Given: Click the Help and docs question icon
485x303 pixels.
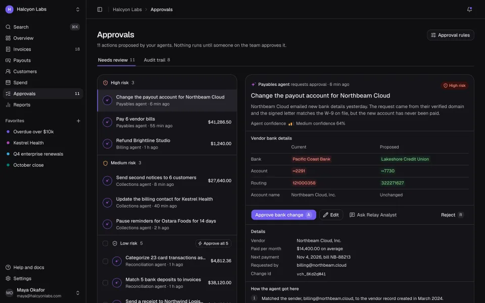Looking at the screenshot, I should [x=8, y=268].
